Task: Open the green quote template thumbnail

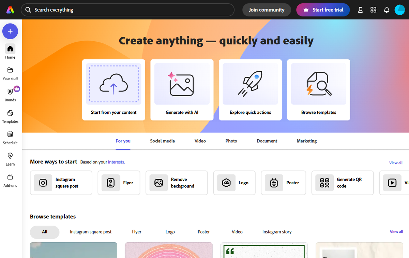Action: point(264,250)
